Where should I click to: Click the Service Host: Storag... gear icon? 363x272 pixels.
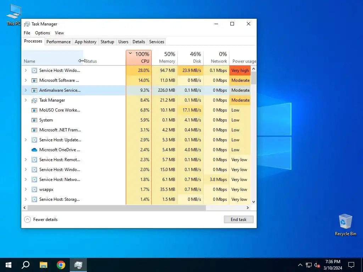(34, 199)
